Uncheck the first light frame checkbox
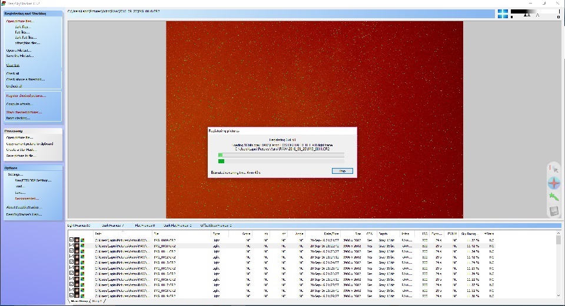Screen dimensions: 565x306 point(72,240)
